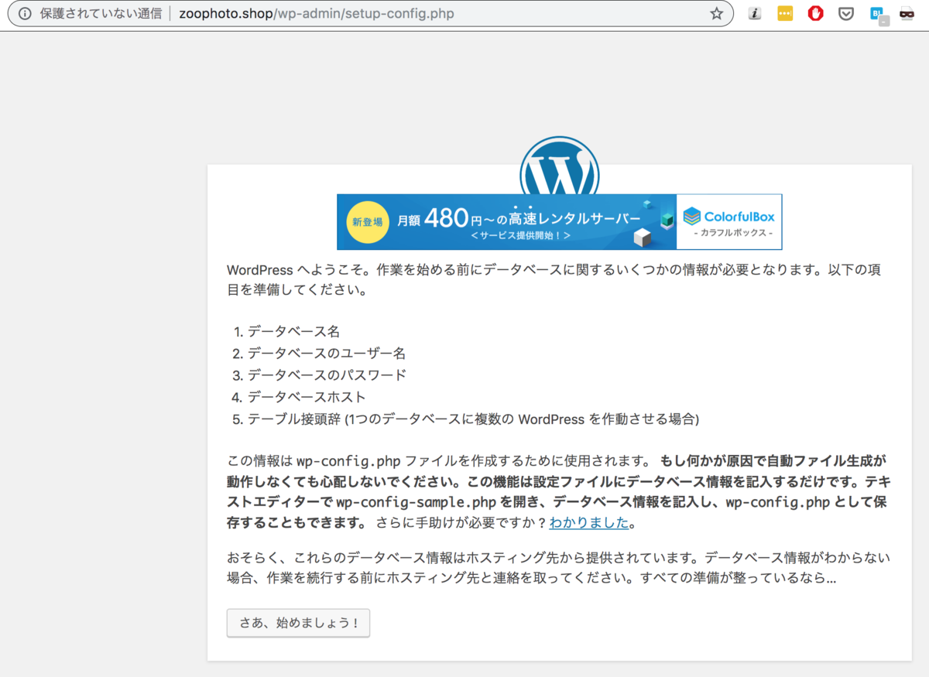Image resolution: width=929 pixels, height=677 pixels.
Task: Bookmark this page with the star icon
Action: click(716, 14)
